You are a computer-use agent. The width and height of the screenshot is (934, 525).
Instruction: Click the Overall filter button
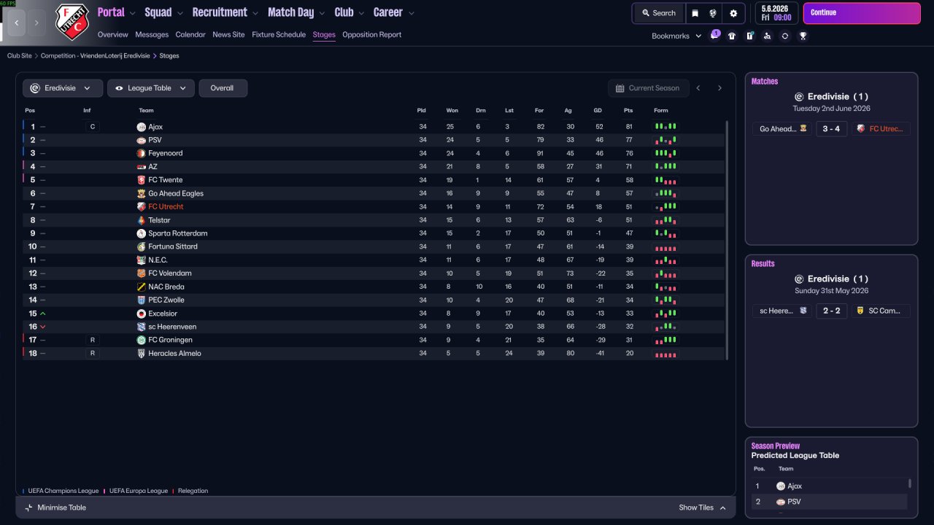(x=223, y=88)
